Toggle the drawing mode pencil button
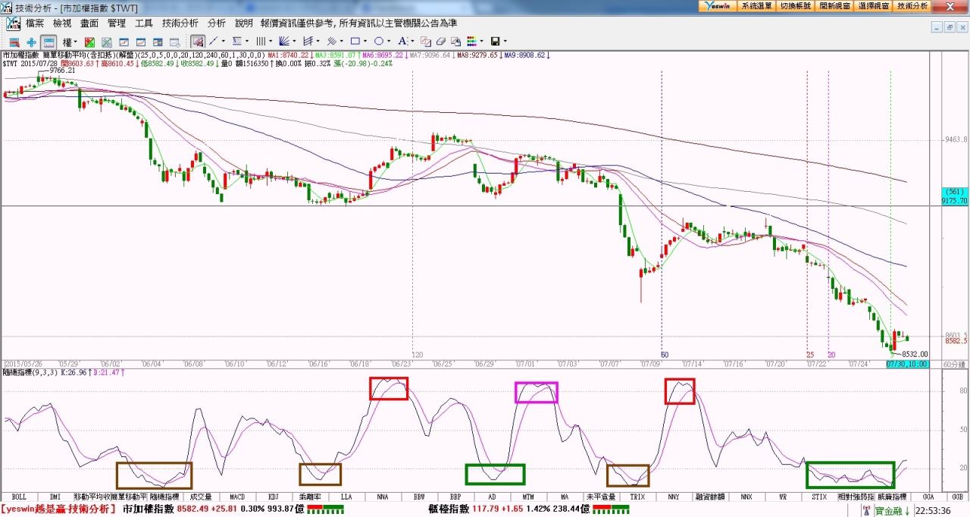Viewport: 970px width, 517px height. [197, 41]
